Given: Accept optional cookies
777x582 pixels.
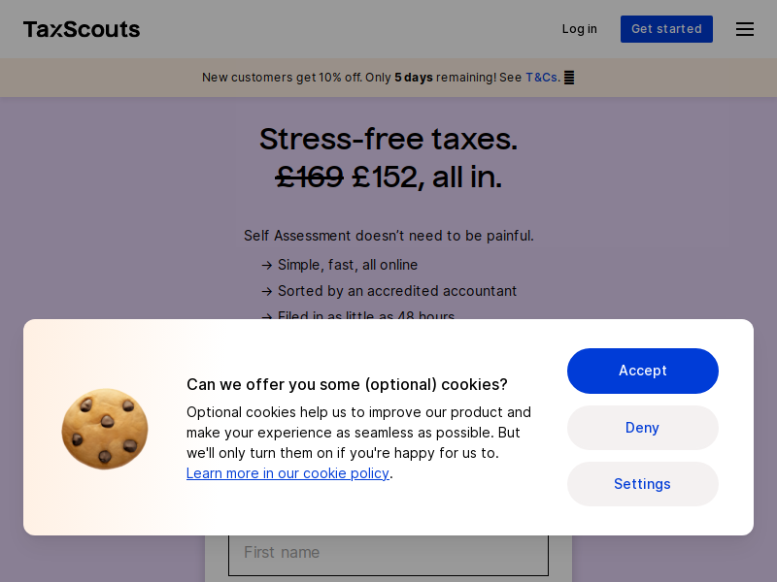Looking at the screenshot, I should tap(642, 371).
